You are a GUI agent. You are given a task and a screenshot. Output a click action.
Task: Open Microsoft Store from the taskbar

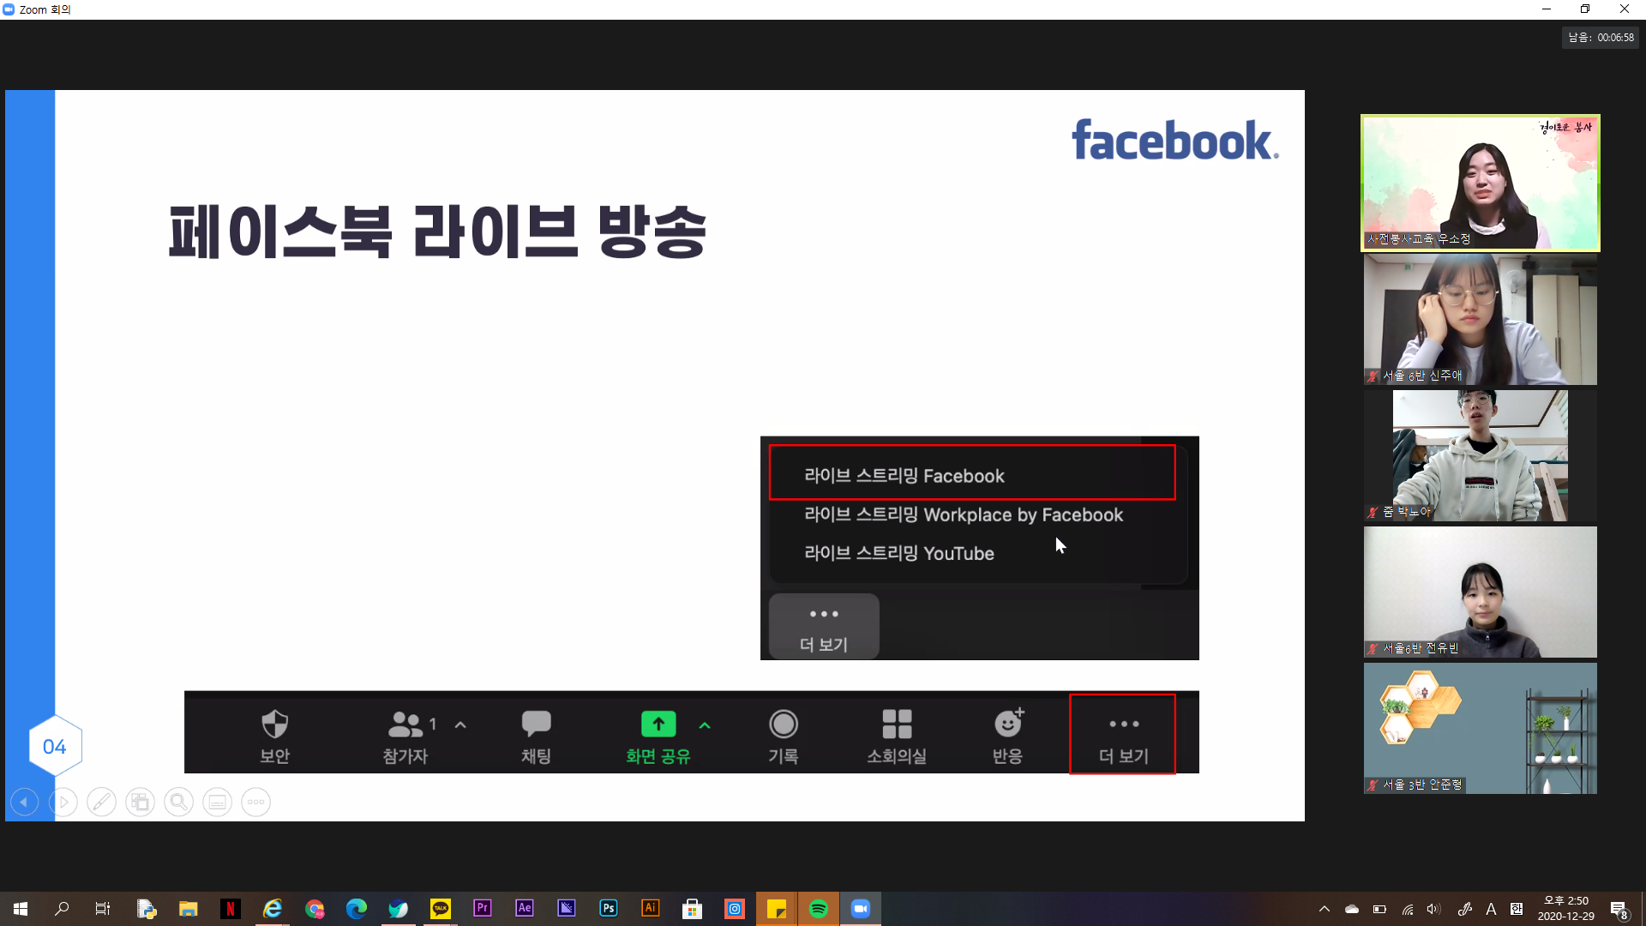pyautogui.click(x=693, y=909)
